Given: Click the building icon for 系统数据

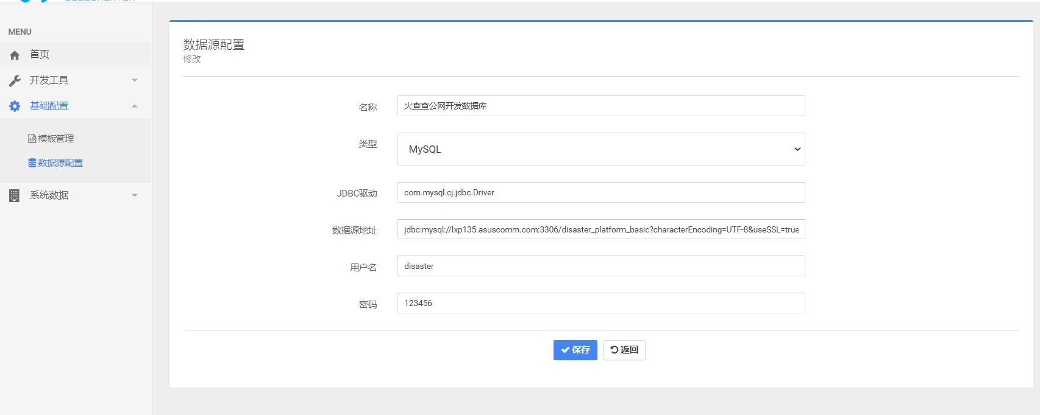Looking at the screenshot, I should point(15,195).
